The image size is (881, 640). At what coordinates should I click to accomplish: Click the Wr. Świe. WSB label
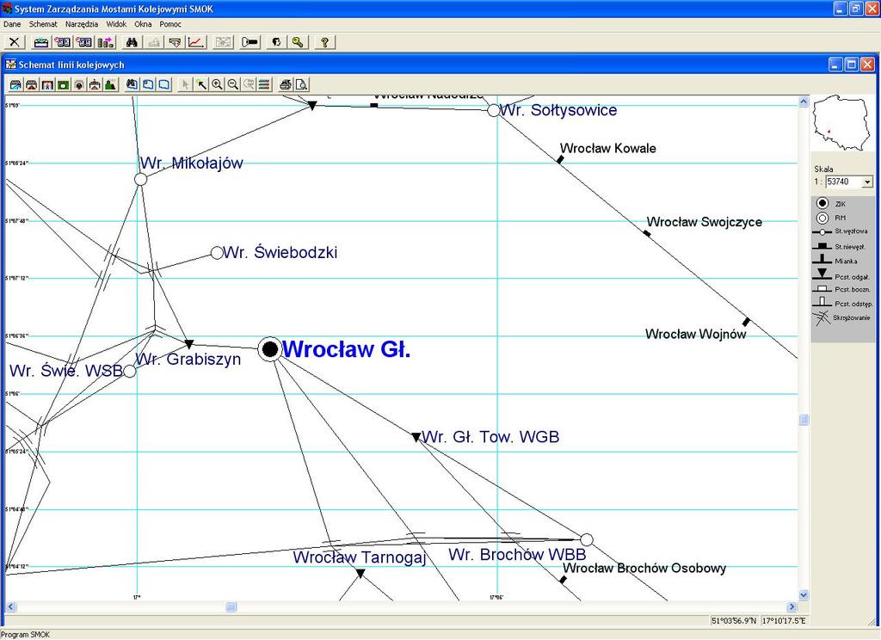tap(66, 371)
